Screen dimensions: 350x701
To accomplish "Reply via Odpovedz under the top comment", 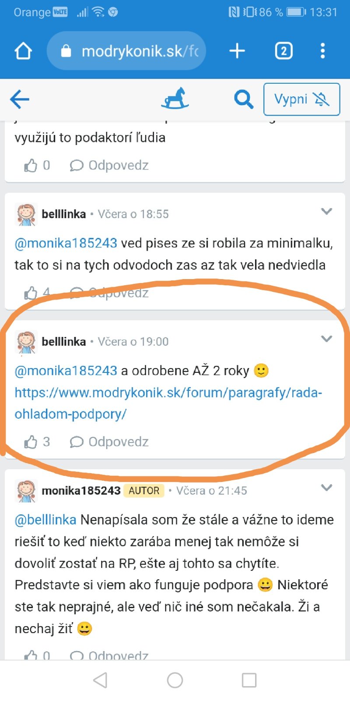I will 109,165.
